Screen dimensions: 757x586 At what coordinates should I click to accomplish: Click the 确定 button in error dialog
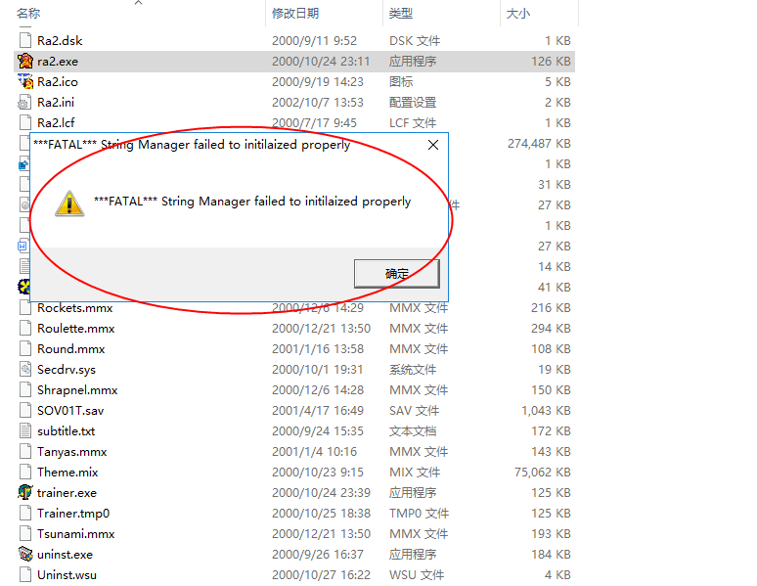(x=396, y=274)
